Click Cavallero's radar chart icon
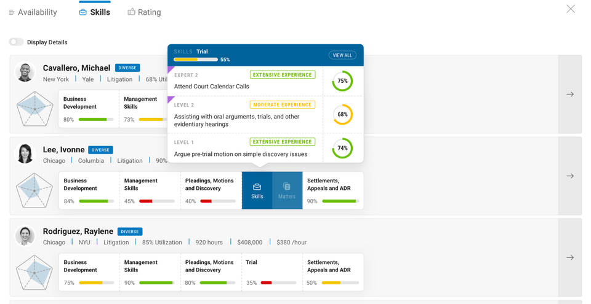 tap(34, 109)
